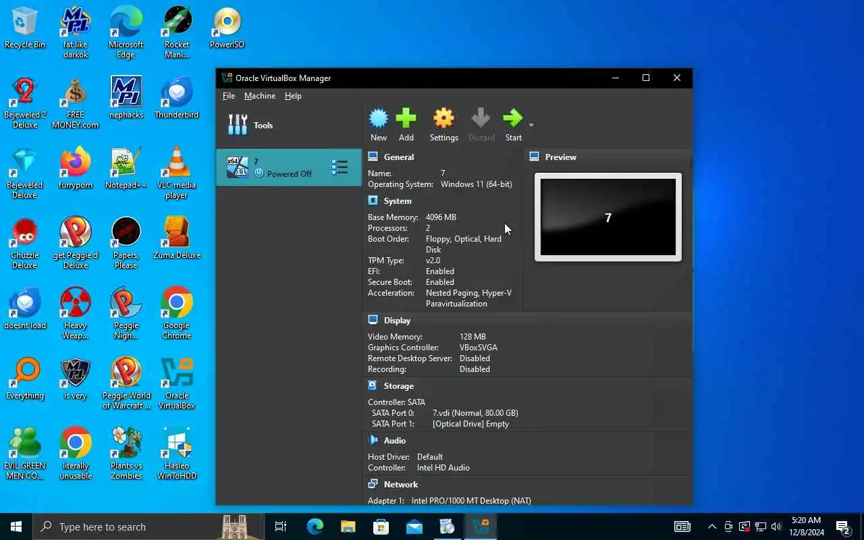
Task: Select the Microsoft Edge desktop icon
Action: point(126,32)
